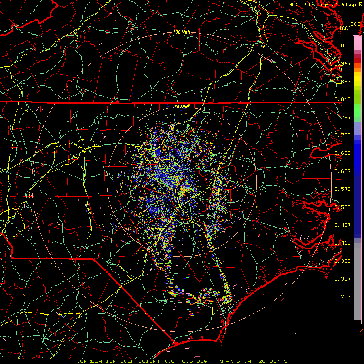
Task: Click the TH threshold label
Action: tap(347, 315)
